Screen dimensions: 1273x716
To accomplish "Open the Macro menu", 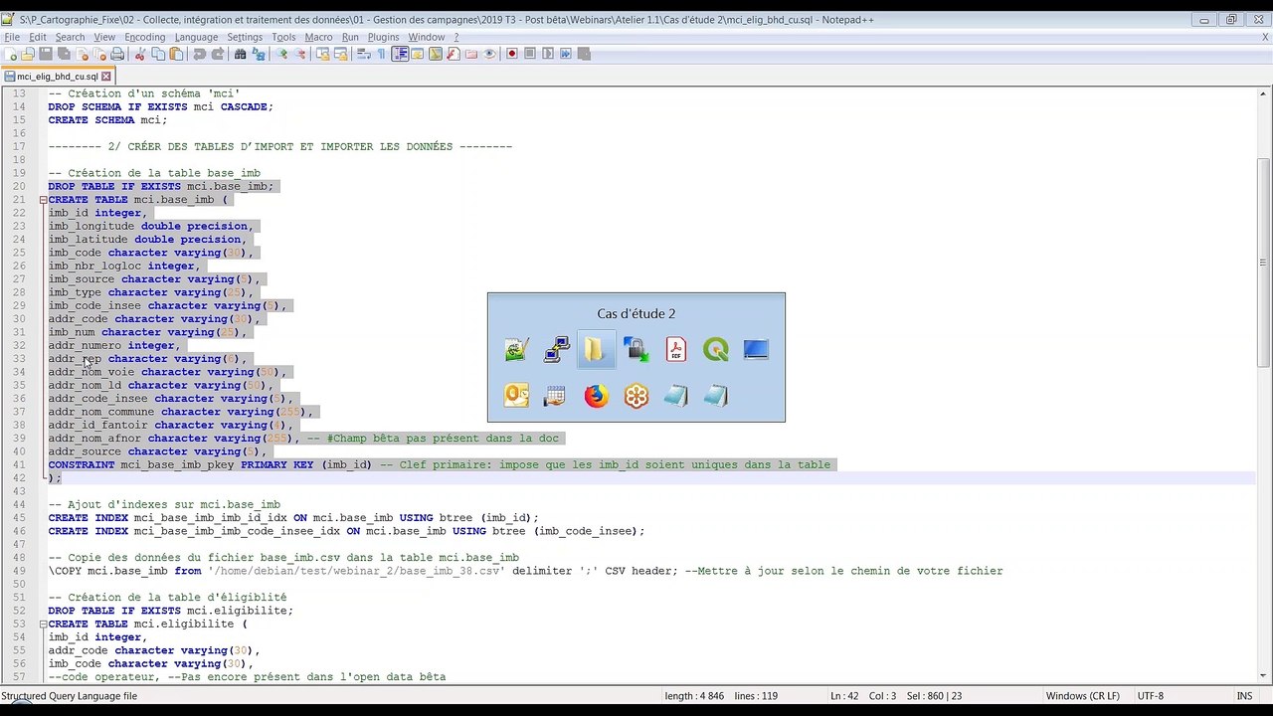I will pos(318,37).
